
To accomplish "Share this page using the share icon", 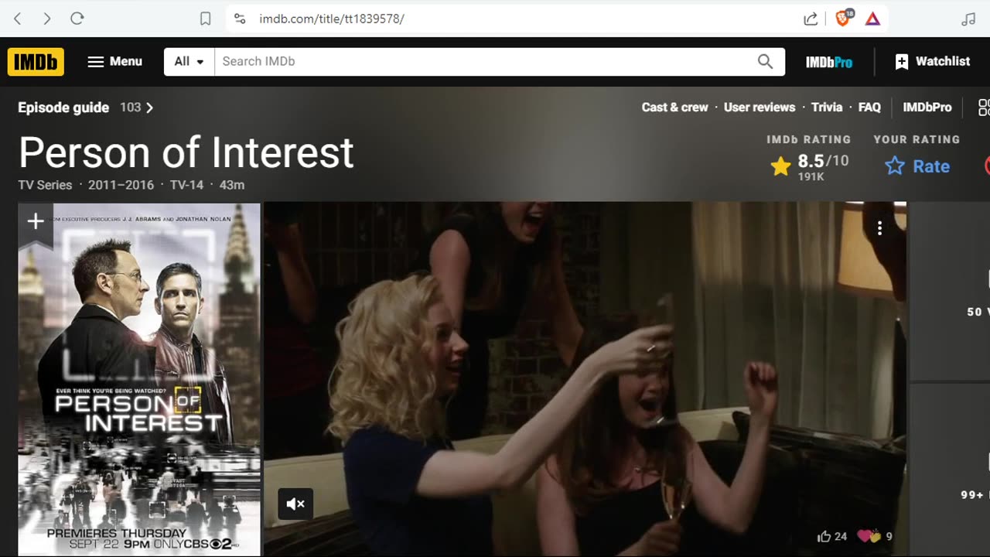I will click(811, 19).
